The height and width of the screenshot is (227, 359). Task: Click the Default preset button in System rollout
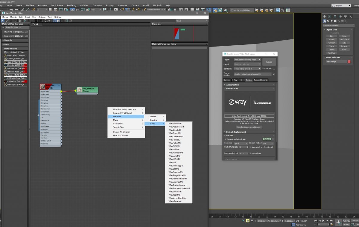pyautogui.click(x=267, y=139)
